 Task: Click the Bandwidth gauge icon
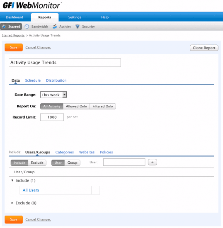point(27,27)
